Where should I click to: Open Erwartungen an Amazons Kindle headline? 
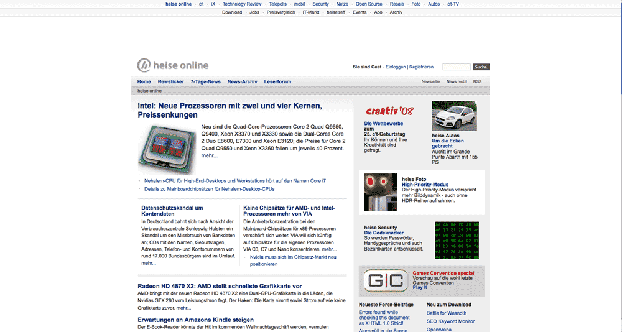click(195, 320)
